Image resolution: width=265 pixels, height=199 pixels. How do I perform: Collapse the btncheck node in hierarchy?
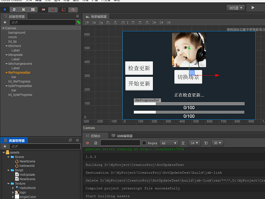point(7,46)
